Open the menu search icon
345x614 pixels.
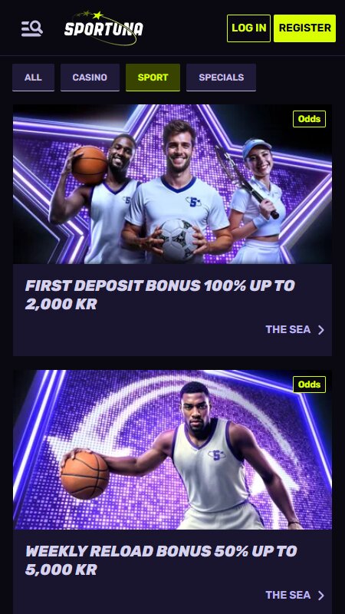click(x=31, y=28)
